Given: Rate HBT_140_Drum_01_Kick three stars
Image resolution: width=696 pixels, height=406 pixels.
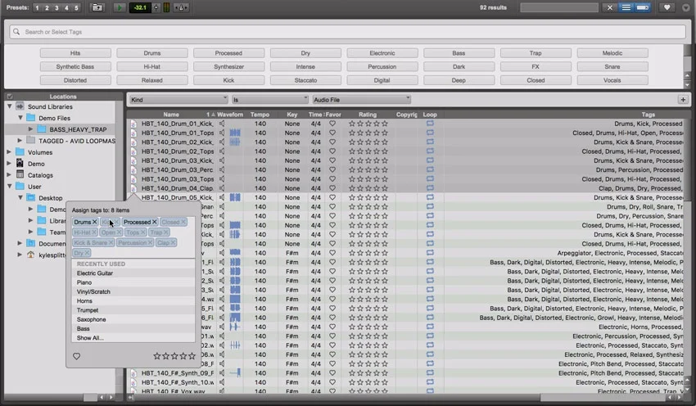Looking at the screenshot, I should [x=368, y=124].
